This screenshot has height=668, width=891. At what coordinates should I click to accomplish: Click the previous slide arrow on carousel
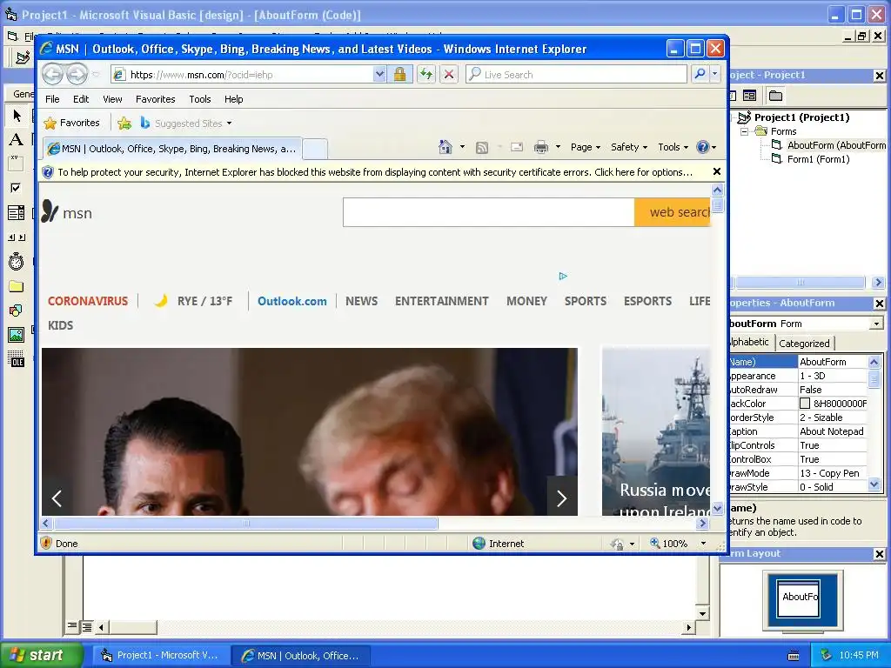[57, 498]
